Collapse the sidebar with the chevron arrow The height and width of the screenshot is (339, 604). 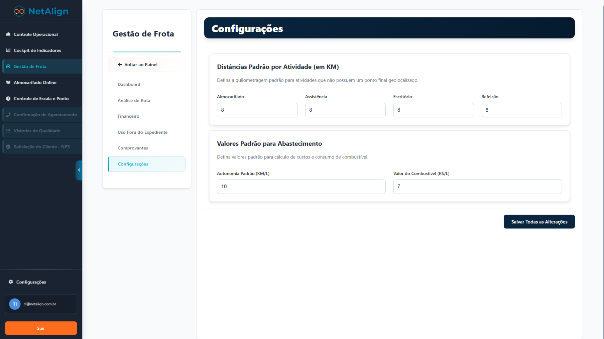click(79, 170)
